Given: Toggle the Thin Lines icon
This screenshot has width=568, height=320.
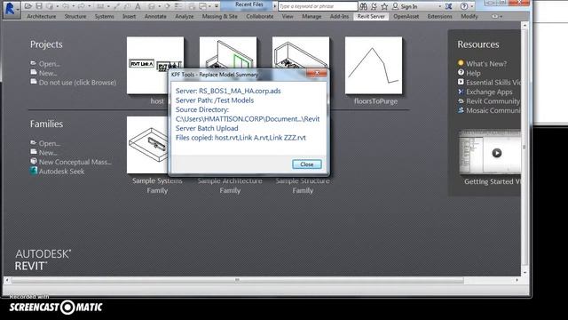Looking at the screenshot, I should click(x=178, y=6).
